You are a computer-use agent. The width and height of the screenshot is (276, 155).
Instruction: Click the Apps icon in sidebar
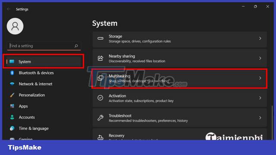(x=12, y=106)
